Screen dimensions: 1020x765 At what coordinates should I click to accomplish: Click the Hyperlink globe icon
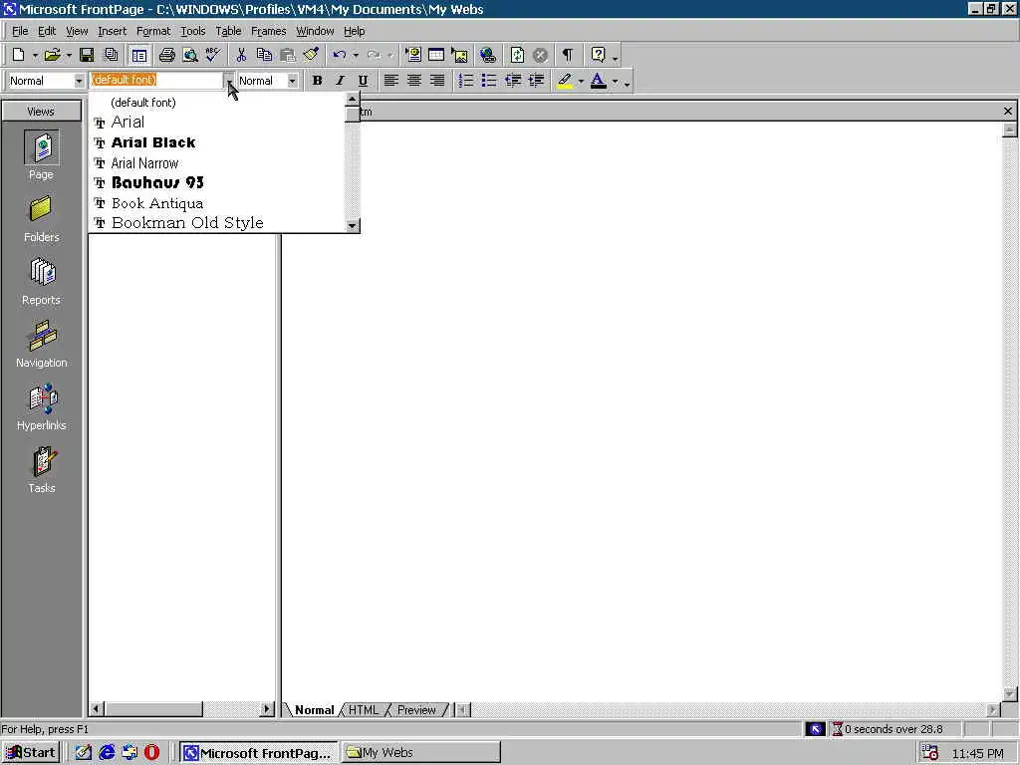pos(488,56)
